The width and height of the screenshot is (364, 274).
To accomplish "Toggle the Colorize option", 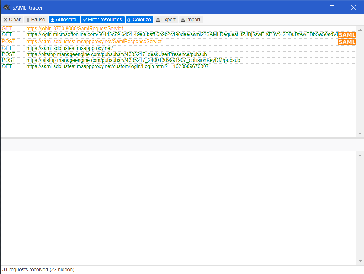I will (x=139, y=20).
